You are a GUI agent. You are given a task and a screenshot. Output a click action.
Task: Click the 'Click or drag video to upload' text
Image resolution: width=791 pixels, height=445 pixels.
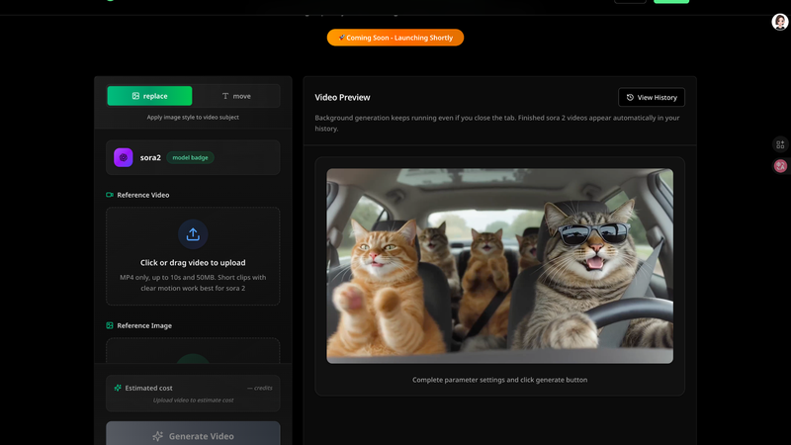[x=193, y=262]
